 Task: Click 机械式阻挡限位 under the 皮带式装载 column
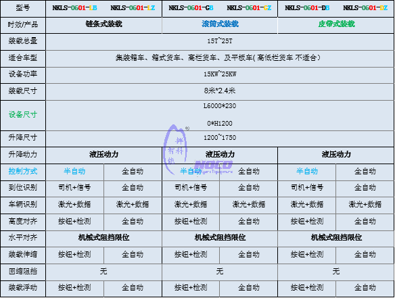(336, 237)
